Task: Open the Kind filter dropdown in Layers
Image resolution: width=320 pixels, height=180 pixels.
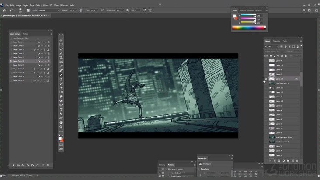Action: tap(272, 46)
